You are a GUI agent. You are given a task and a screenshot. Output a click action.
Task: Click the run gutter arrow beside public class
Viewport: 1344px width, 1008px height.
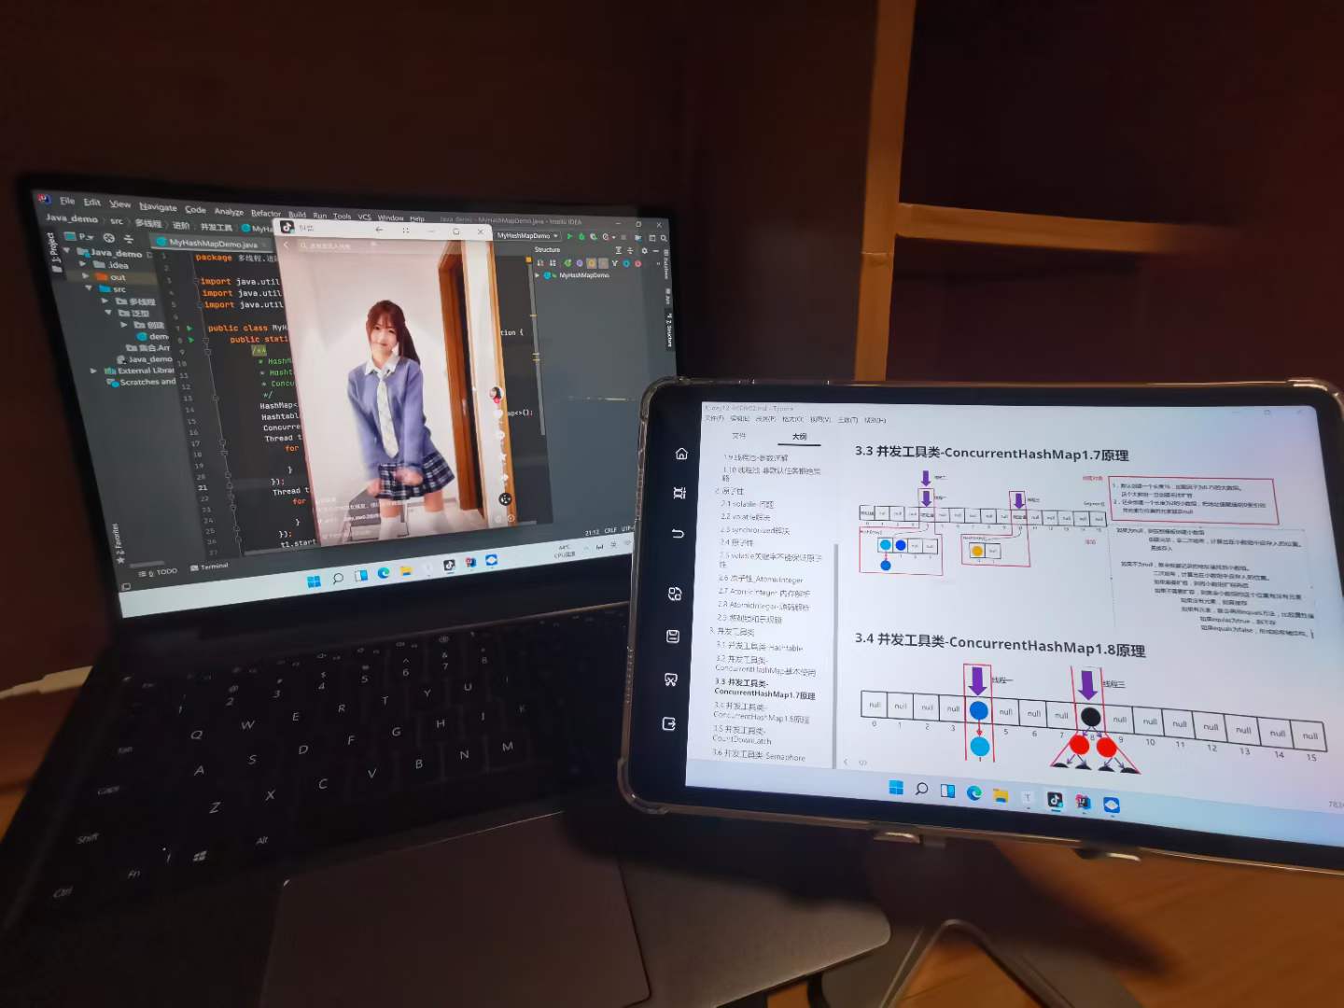[189, 329]
